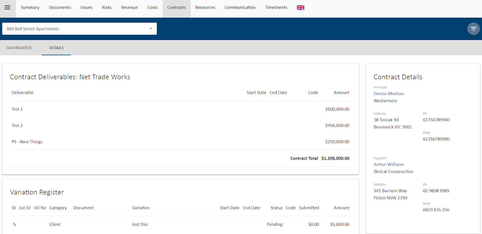Switch to the DASHBOARDS tab
The image size is (482, 234).
pos(19,48)
